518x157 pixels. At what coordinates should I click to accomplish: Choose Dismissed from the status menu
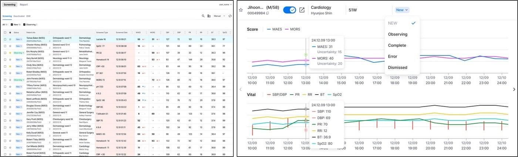click(x=397, y=68)
